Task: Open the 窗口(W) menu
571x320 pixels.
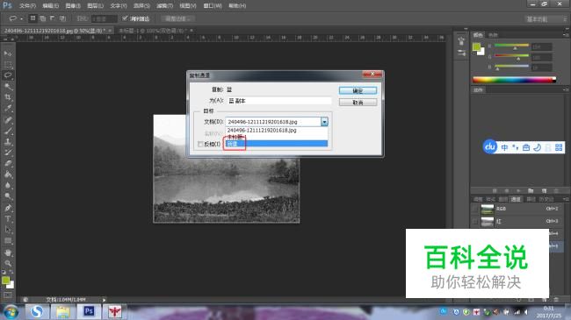Action: [x=213, y=6]
